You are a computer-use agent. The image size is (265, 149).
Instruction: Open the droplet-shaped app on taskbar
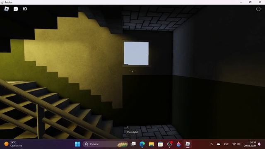tap(178, 144)
